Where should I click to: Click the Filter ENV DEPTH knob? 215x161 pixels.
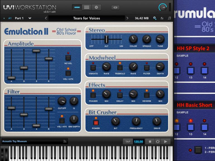74,119
